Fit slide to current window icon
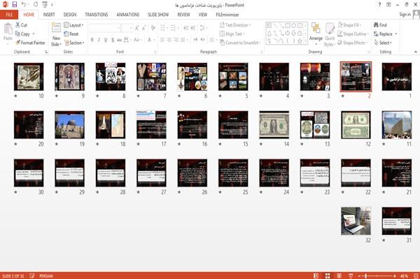 416,276
